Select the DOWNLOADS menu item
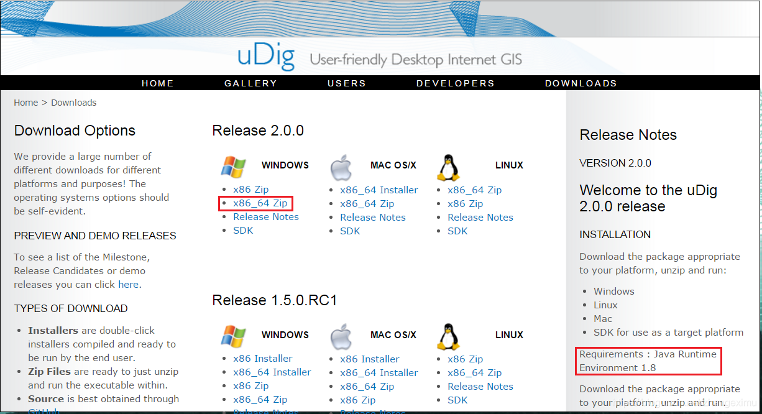 click(x=581, y=83)
